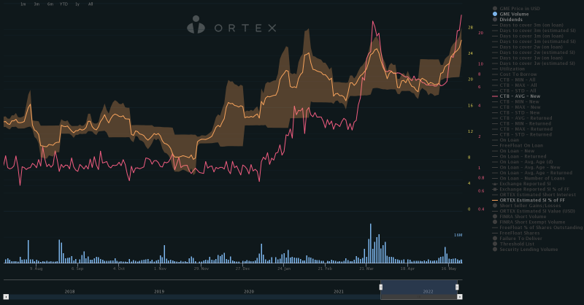Show the FreeFloat Shares series
The height and width of the screenshot is (305, 584).
tap(515, 233)
